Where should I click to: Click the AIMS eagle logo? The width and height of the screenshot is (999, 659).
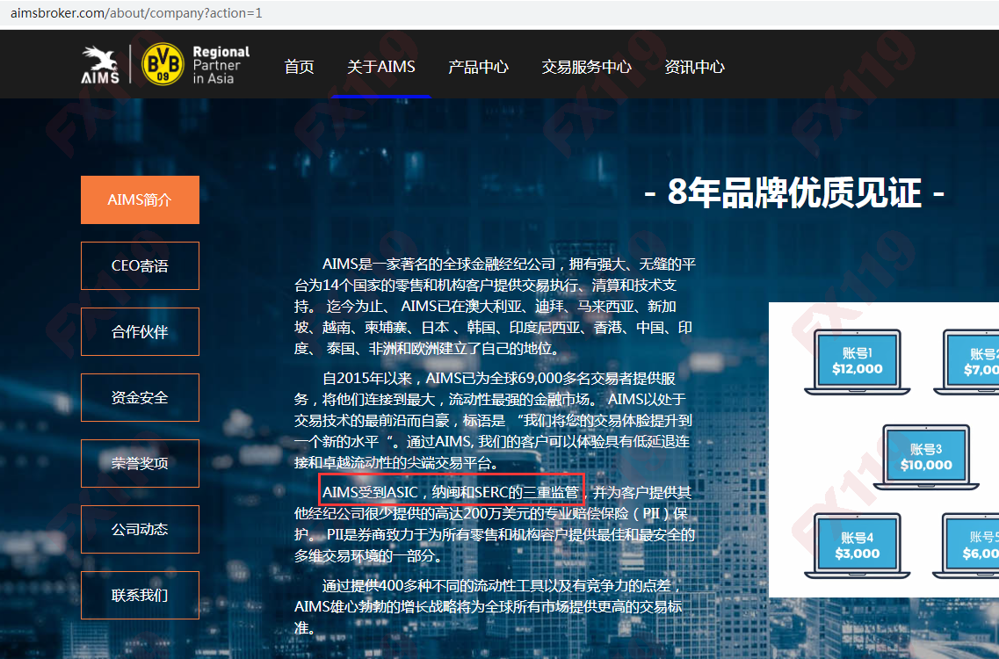coord(100,64)
